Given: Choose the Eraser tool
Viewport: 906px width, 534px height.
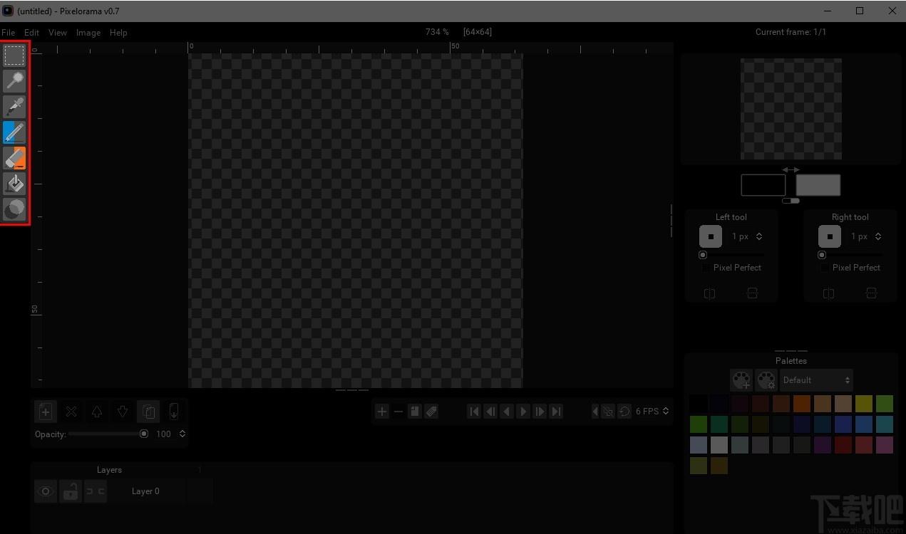Looking at the screenshot, I should (14, 158).
